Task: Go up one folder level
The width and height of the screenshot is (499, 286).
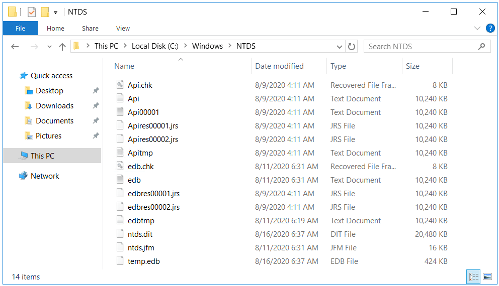Action: pyautogui.click(x=62, y=47)
